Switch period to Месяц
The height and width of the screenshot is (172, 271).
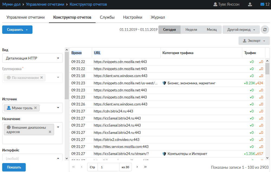pos(212,30)
